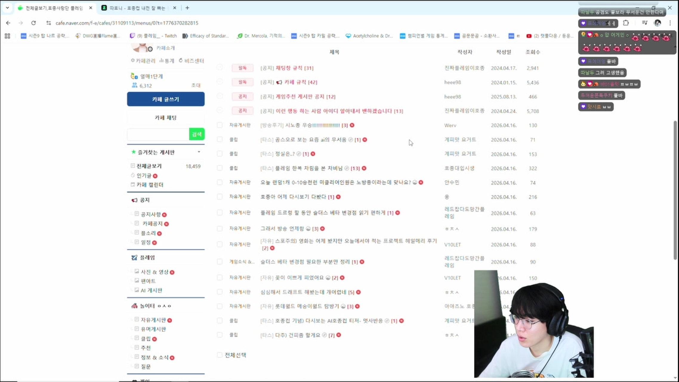Select the 플레임 paper-plane section icon

click(135, 258)
